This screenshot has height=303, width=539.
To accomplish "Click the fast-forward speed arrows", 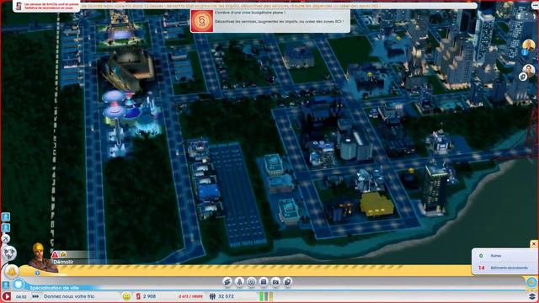I will pos(35,296).
